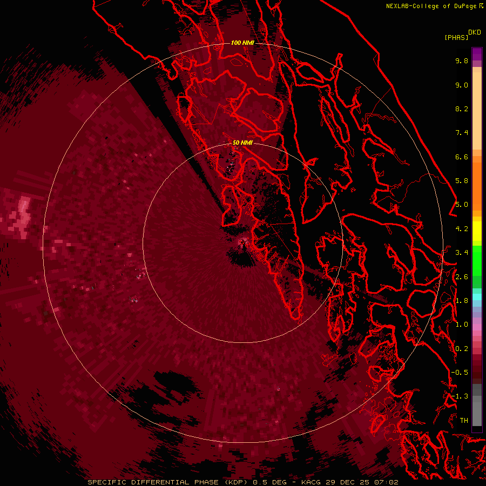Click the 1.8 value on color scale
The height and width of the screenshot is (486, 486).
coord(462,301)
